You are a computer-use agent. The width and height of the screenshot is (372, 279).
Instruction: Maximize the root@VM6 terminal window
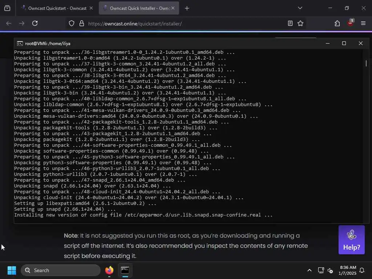pyautogui.click(x=344, y=44)
